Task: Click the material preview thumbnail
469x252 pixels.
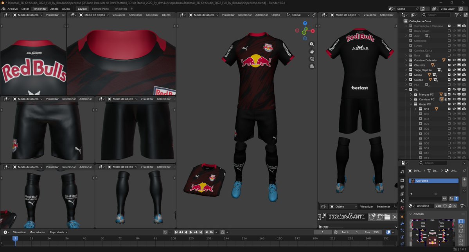Action: click(x=433, y=233)
